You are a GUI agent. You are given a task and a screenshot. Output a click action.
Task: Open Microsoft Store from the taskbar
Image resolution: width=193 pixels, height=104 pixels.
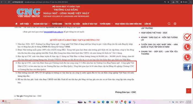coord(108,102)
